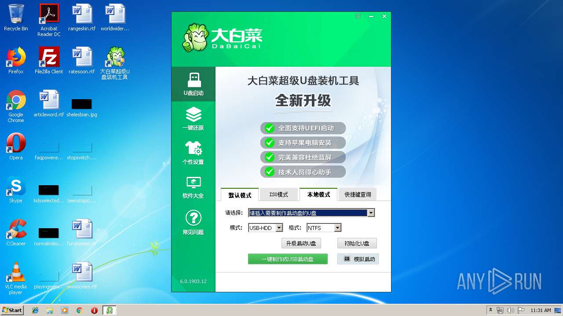Click the taskbar clock showing 11:31 AM
This screenshot has width=563, height=316.
click(541, 310)
